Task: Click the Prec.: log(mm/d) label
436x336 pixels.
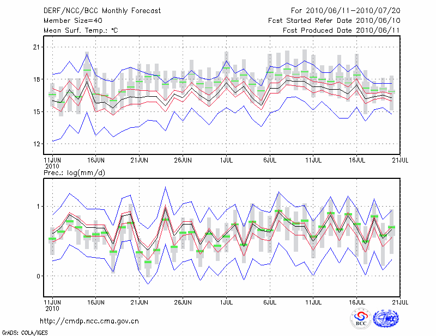Action: tap(74, 173)
